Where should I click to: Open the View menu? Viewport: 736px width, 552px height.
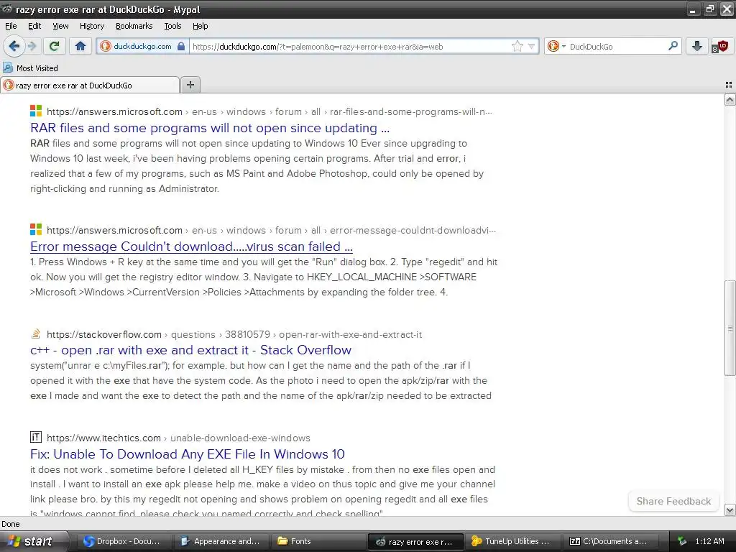(60, 26)
